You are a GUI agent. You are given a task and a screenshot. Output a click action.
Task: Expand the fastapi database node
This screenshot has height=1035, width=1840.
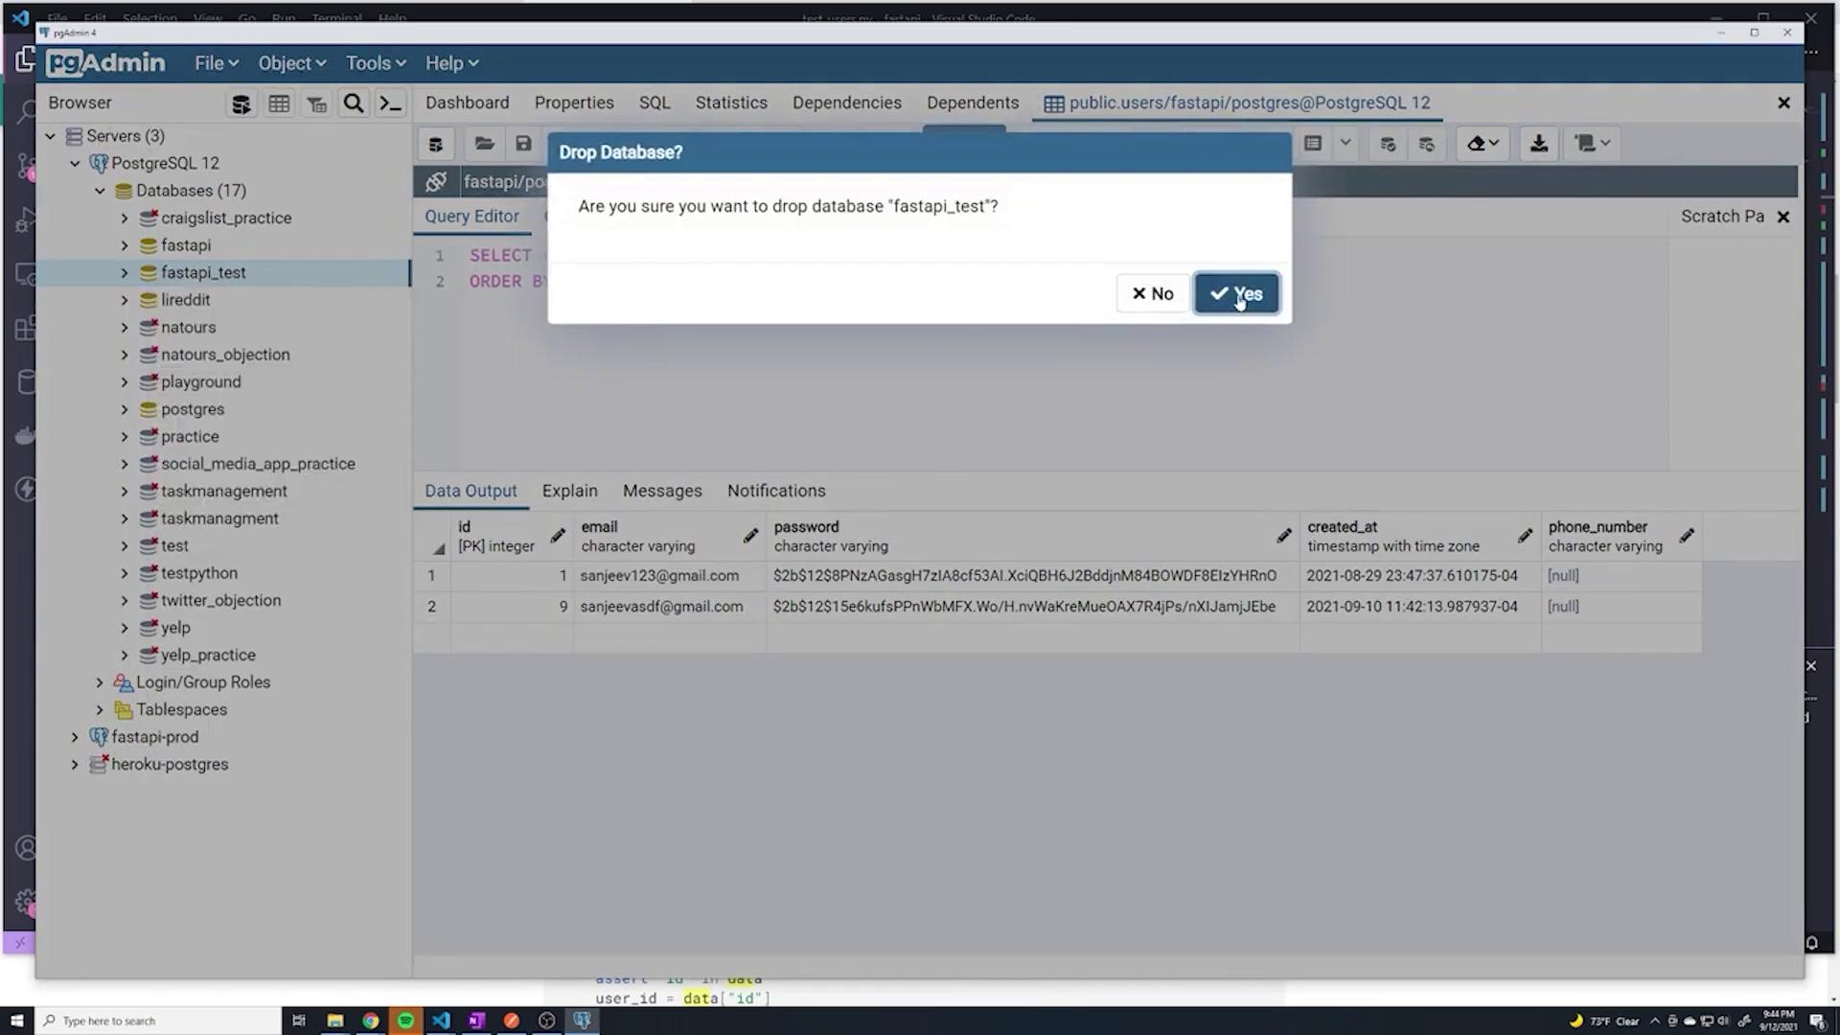coord(125,245)
